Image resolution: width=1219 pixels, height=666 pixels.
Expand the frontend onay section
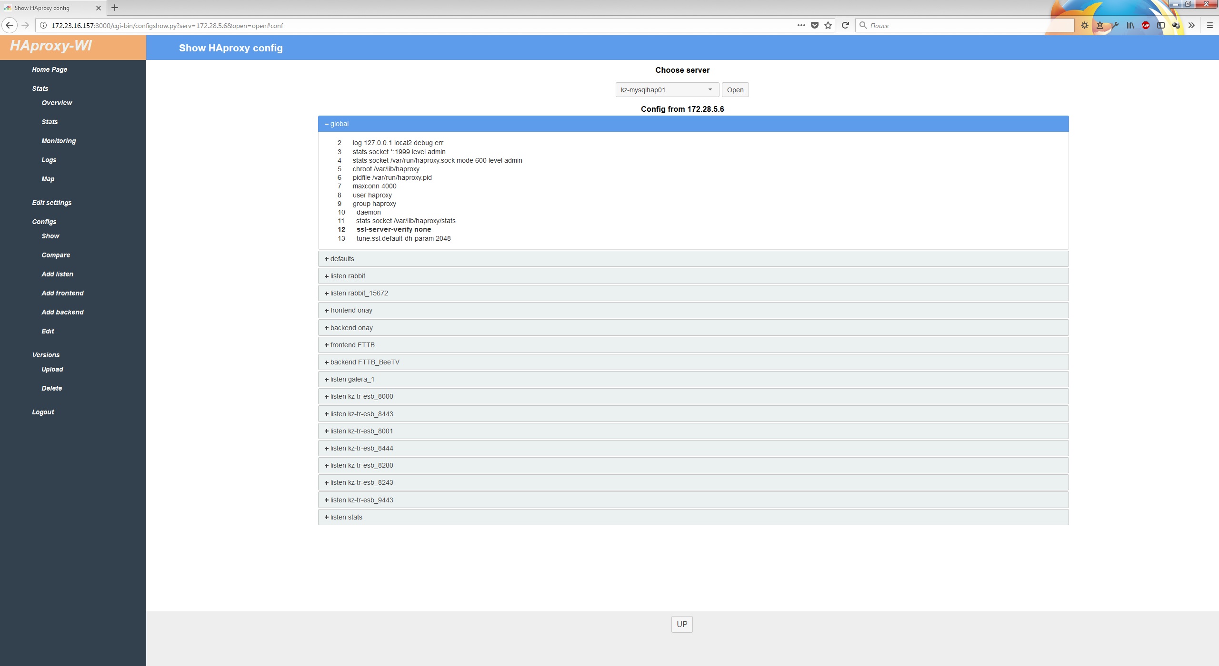pos(693,310)
